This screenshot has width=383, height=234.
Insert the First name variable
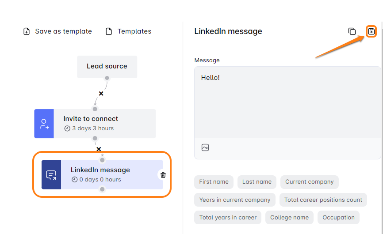point(214,182)
